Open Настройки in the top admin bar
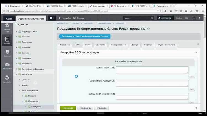 point(65,18)
